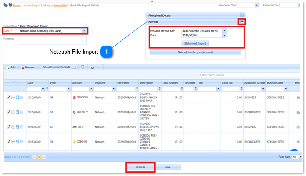Click globe icon on 3BOSC0U row
Viewport: 306px width, 176px height.
point(18,97)
